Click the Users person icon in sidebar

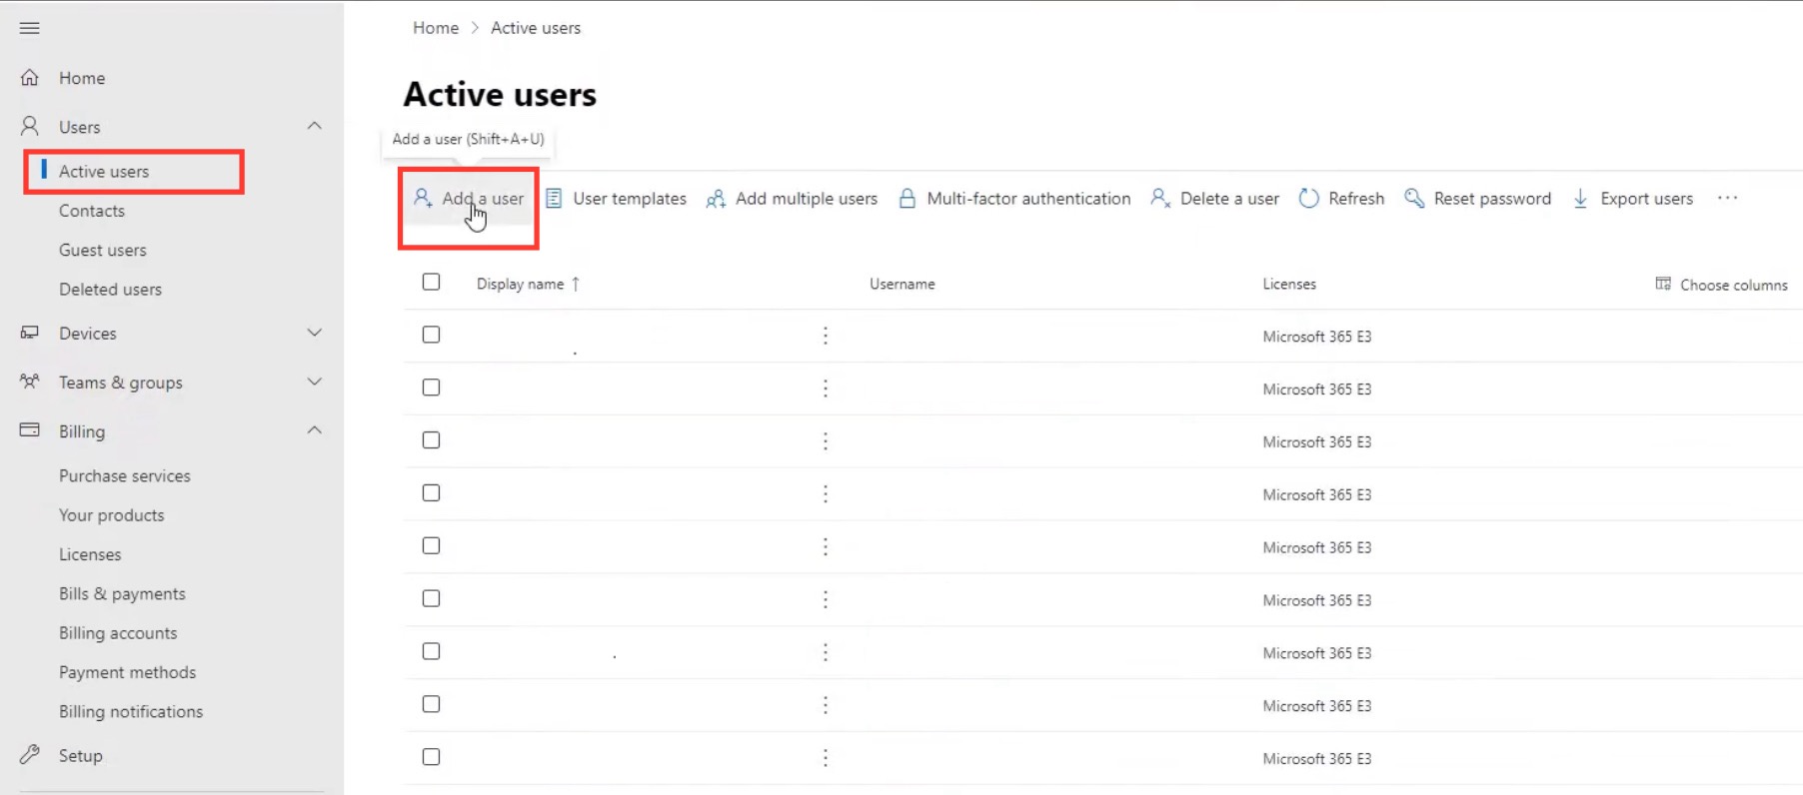click(x=30, y=127)
